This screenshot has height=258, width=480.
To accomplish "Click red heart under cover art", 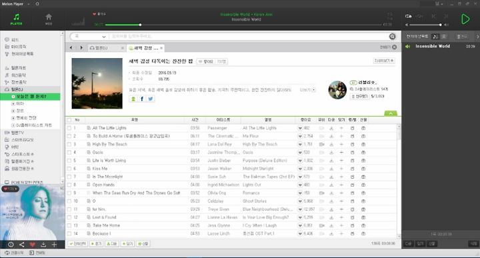I will click(x=33, y=244).
